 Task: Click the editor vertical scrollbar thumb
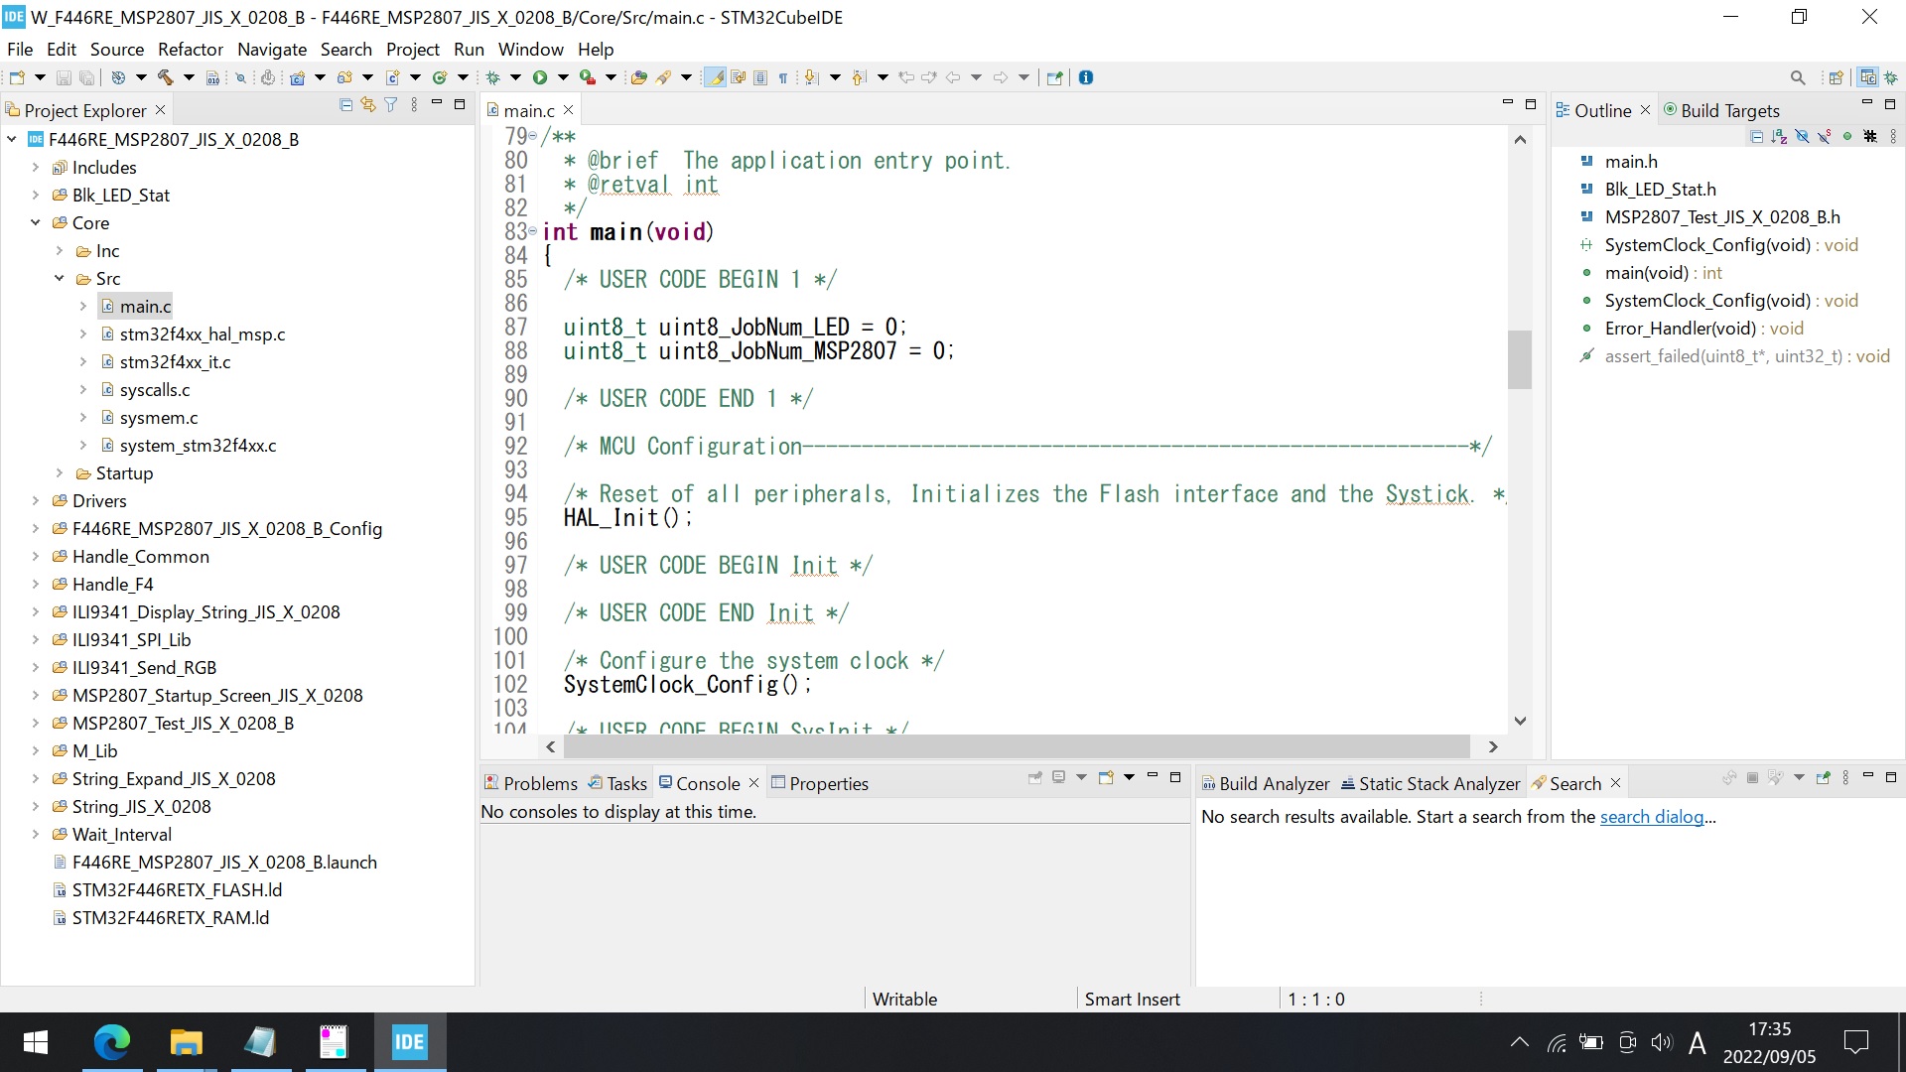point(1520,359)
